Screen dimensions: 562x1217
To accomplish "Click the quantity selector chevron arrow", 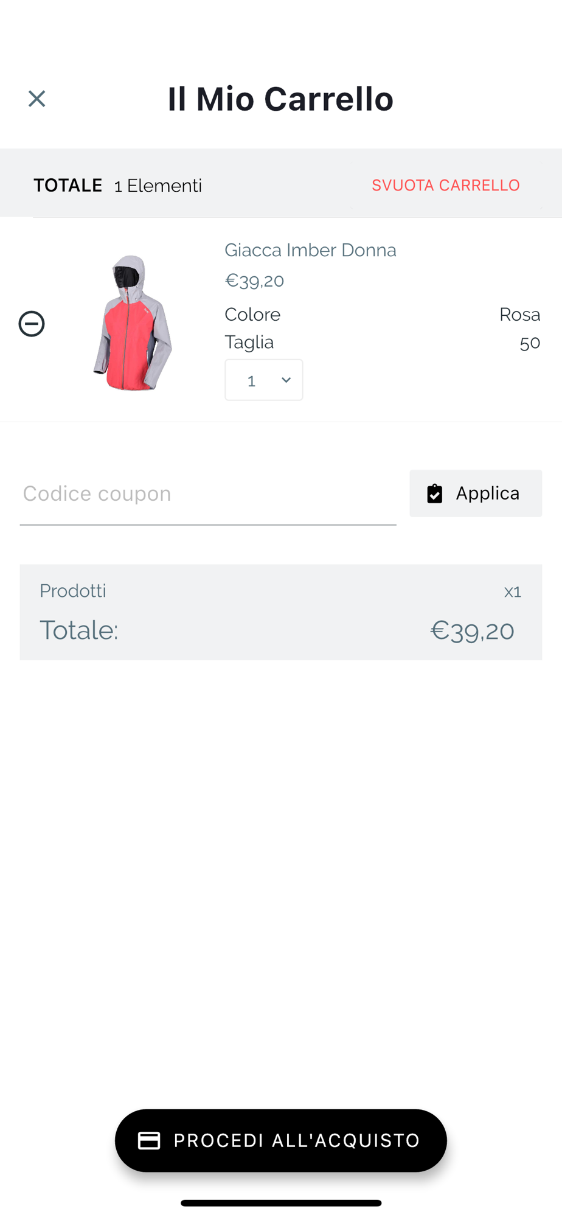I will click(286, 380).
